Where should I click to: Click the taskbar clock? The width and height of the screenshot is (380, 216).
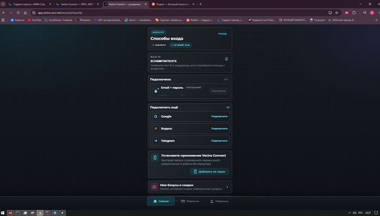point(368,213)
